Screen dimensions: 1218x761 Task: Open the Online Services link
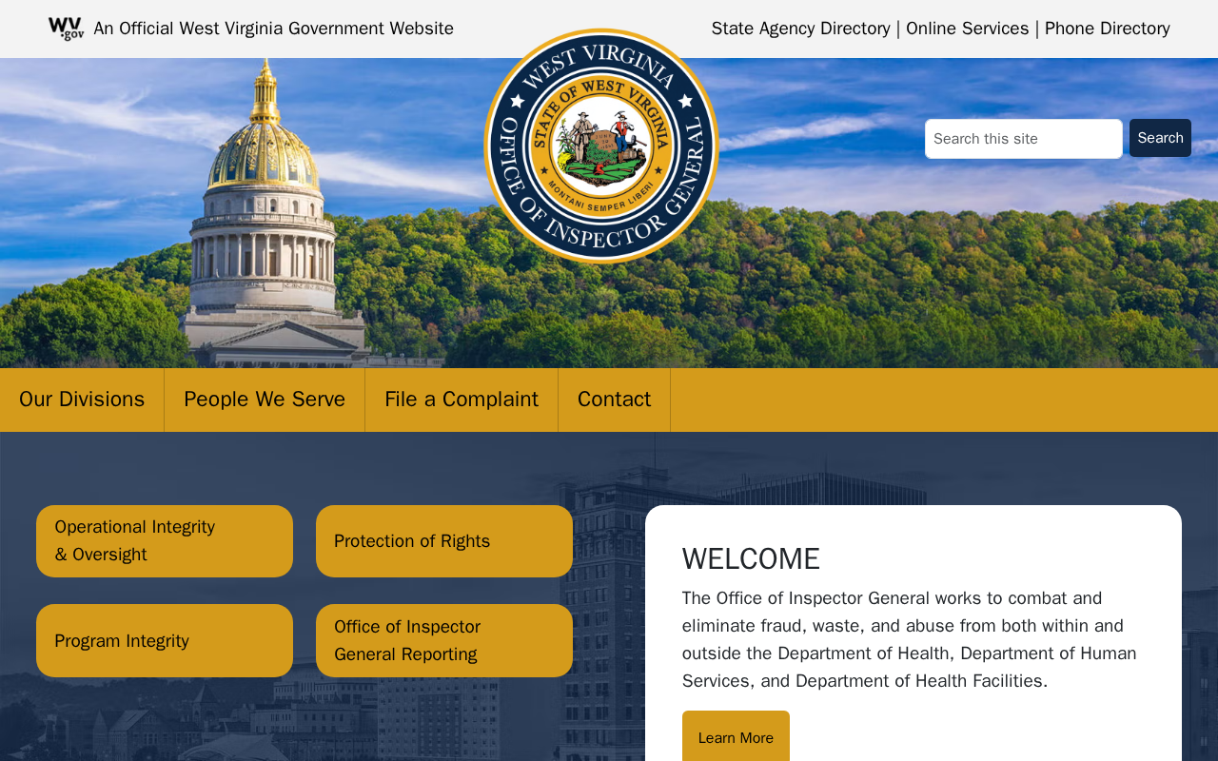(x=968, y=29)
